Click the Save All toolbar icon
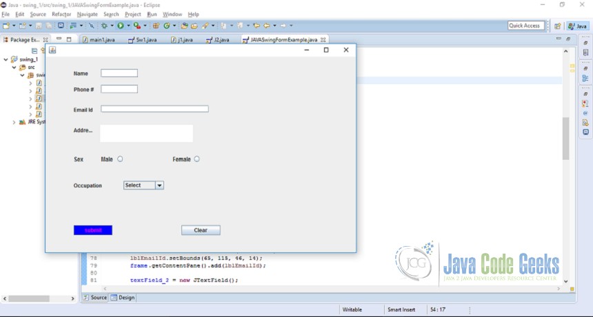The height and width of the screenshot is (317, 593). pyautogui.click(x=49, y=25)
